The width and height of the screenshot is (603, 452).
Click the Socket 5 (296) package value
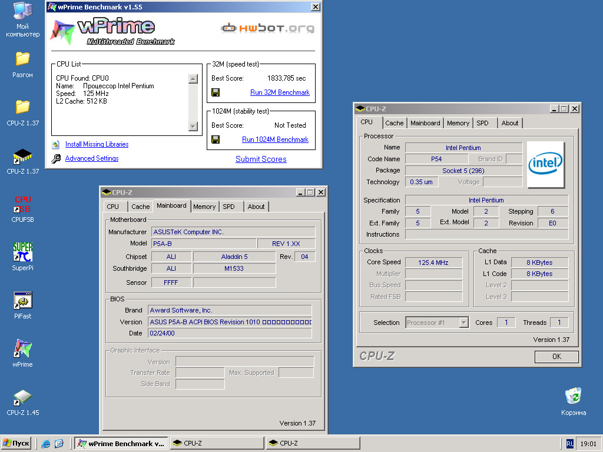pyautogui.click(x=463, y=171)
